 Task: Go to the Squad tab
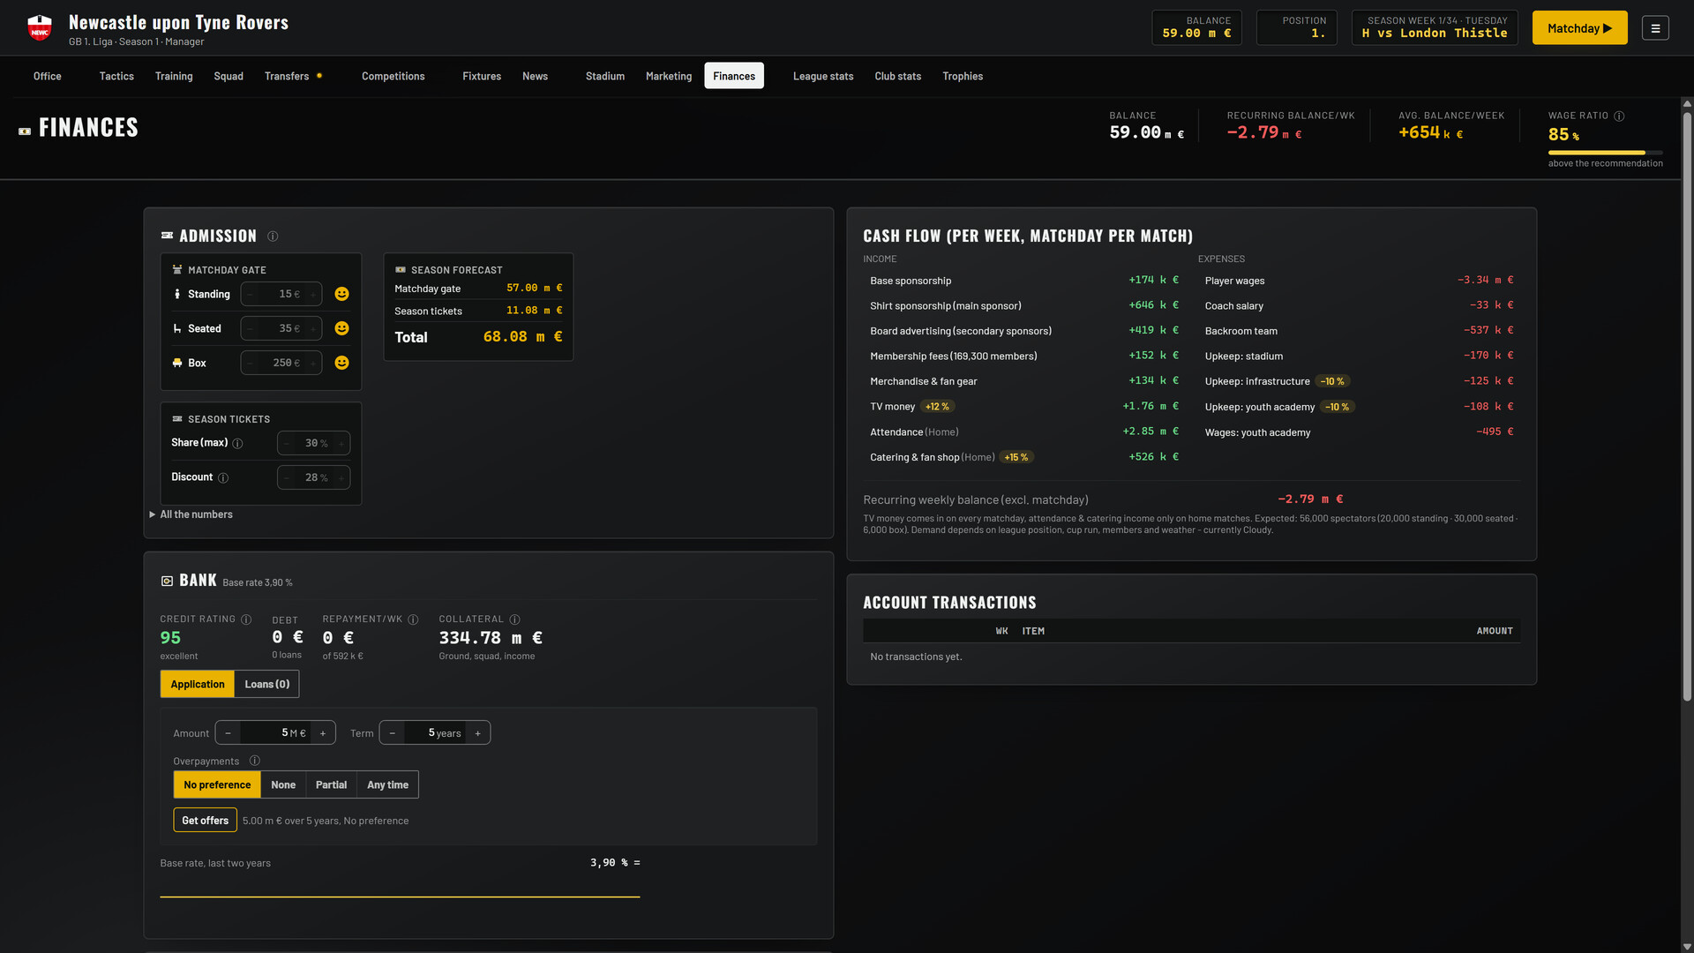pyautogui.click(x=229, y=76)
